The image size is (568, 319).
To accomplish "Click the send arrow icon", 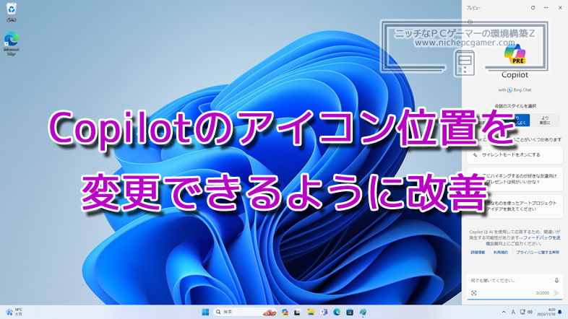I will (x=556, y=293).
